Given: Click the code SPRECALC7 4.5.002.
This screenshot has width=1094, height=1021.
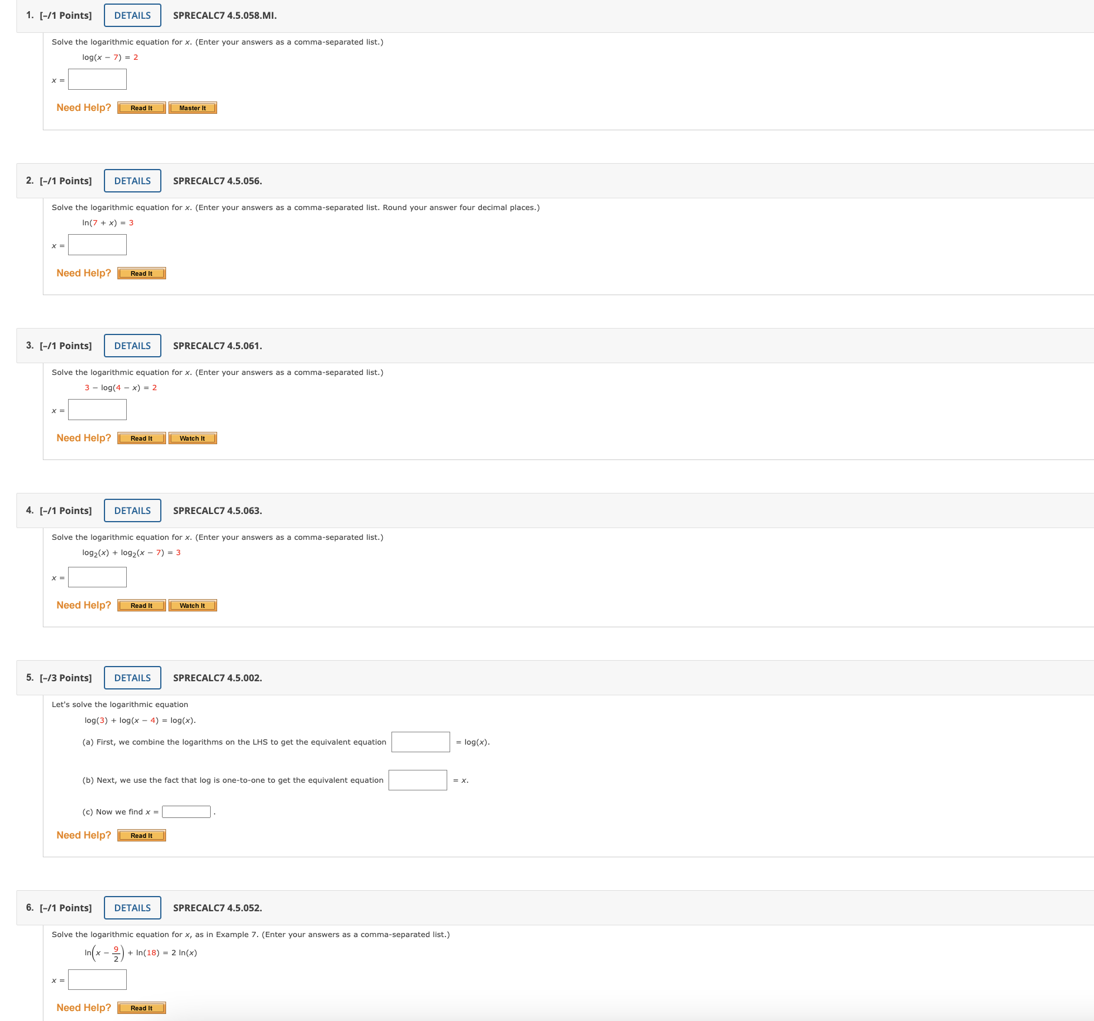Looking at the screenshot, I should point(217,678).
